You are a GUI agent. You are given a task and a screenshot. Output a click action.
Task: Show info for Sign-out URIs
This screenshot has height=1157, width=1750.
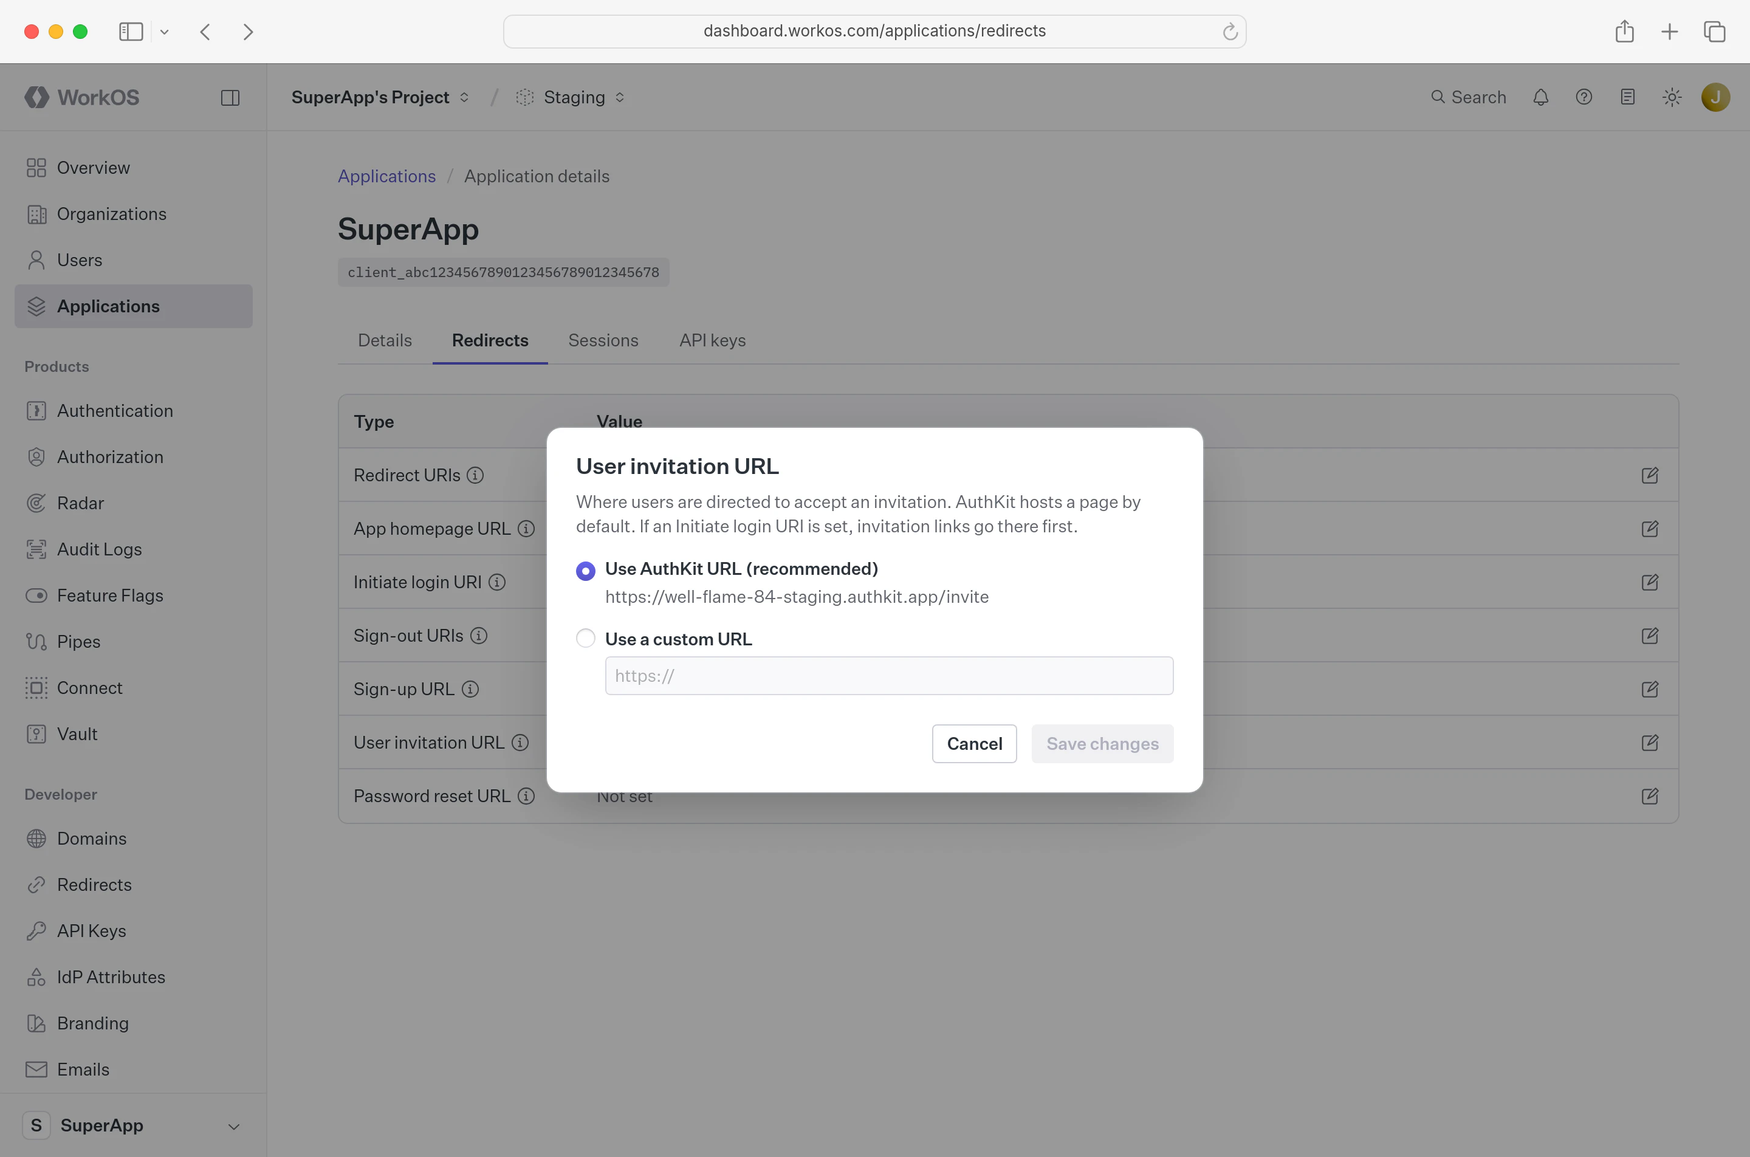click(479, 636)
